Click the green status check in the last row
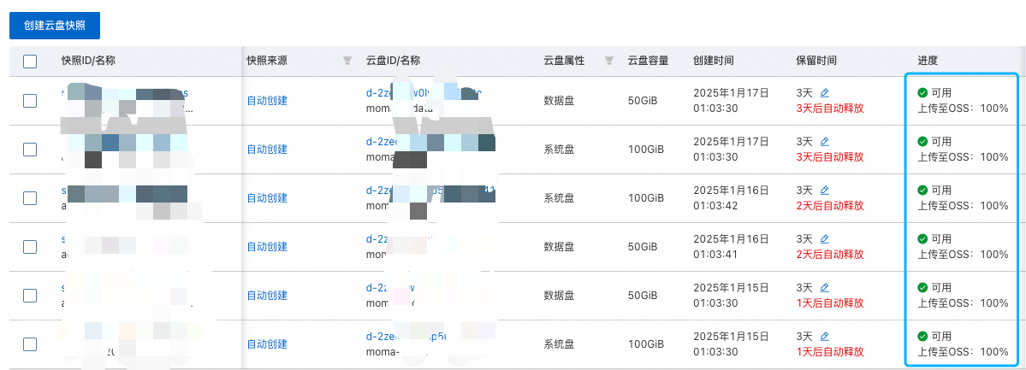This screenshot has height=370, width=1026. 922,336
